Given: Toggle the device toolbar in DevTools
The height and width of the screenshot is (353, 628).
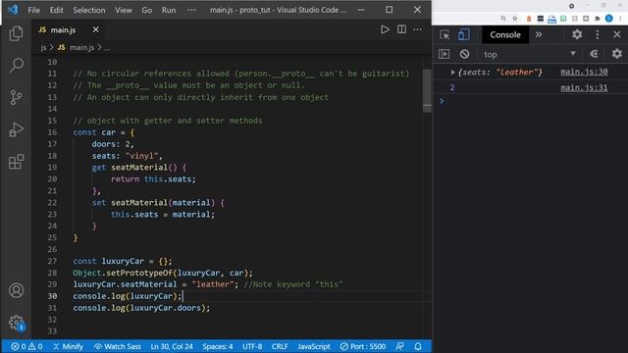Looking at the screenshot, I should click(464, 35).
